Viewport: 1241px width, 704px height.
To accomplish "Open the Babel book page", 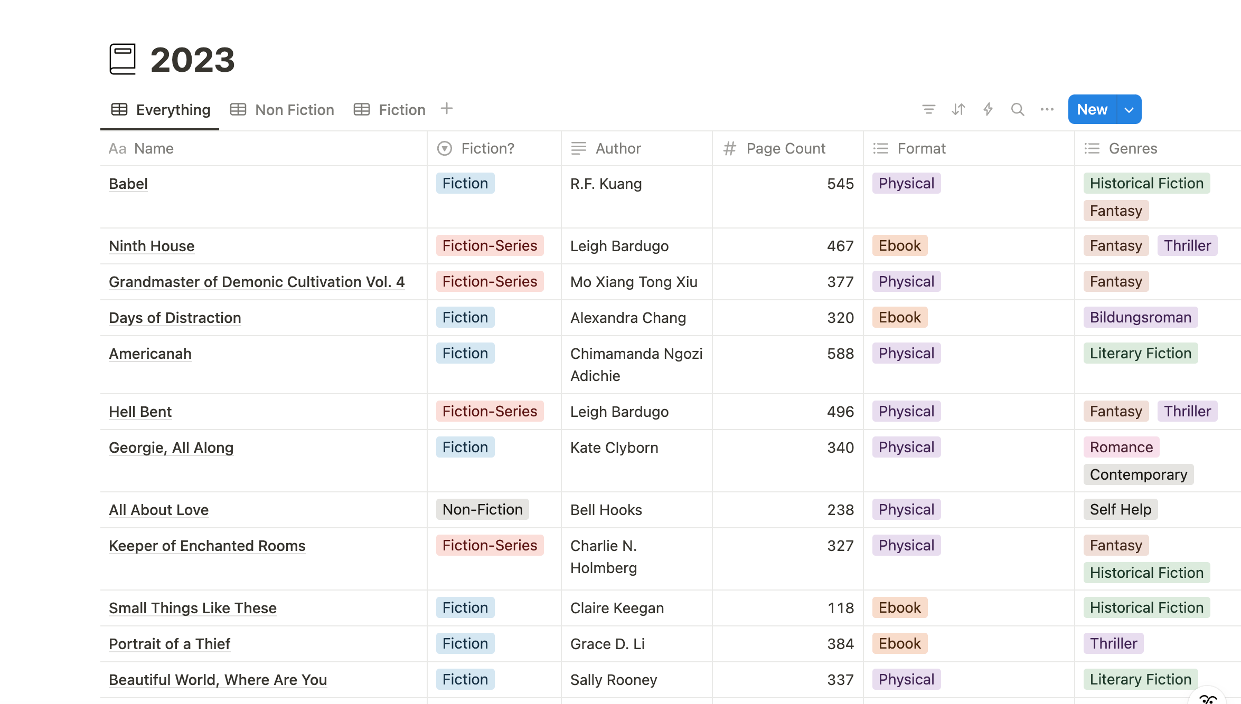I will point(128,184).
